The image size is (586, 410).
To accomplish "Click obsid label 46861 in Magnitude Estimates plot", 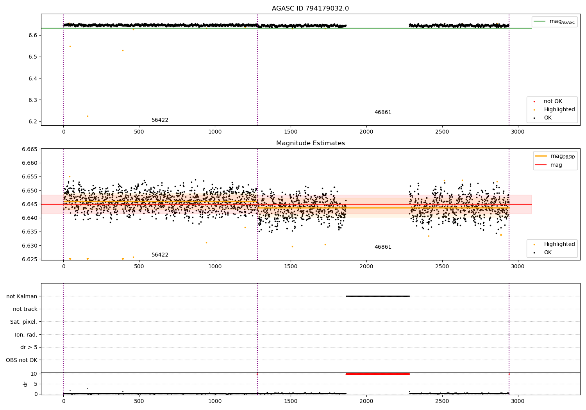I will (383, 247).
